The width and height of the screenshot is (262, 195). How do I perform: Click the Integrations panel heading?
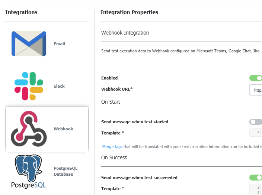[21, 12]
